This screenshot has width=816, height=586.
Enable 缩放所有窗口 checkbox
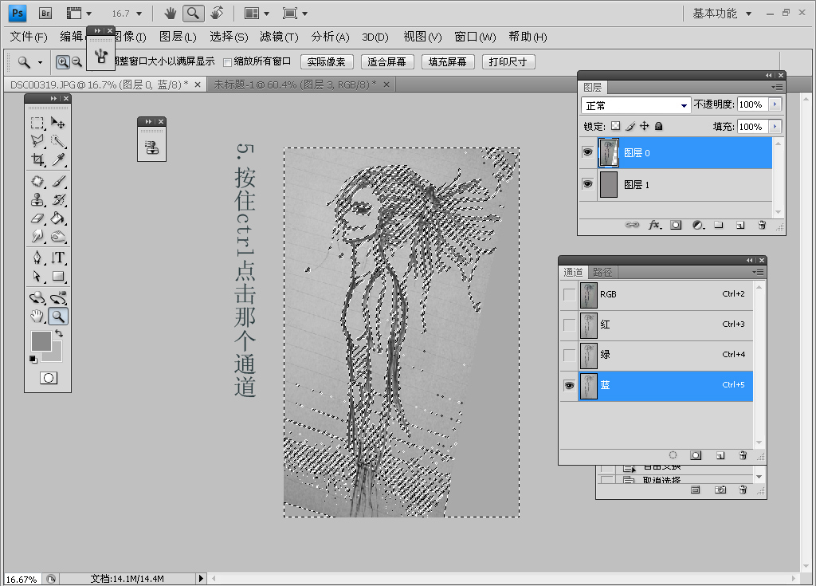pyautogui.click(x=228, y=62)
